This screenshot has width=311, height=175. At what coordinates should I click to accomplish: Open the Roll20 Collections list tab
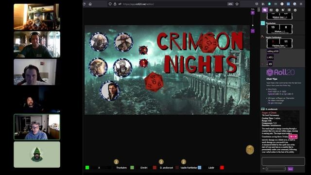point(289,10)
